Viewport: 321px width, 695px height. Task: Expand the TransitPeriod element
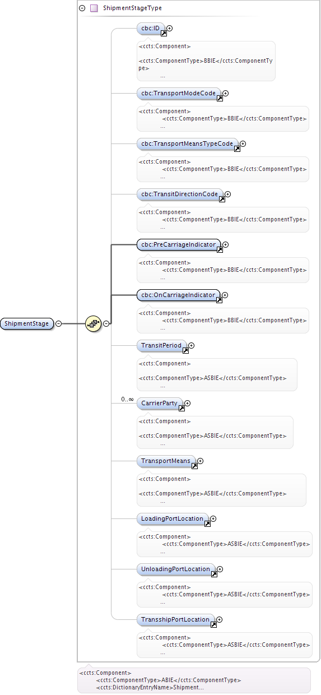191,346
